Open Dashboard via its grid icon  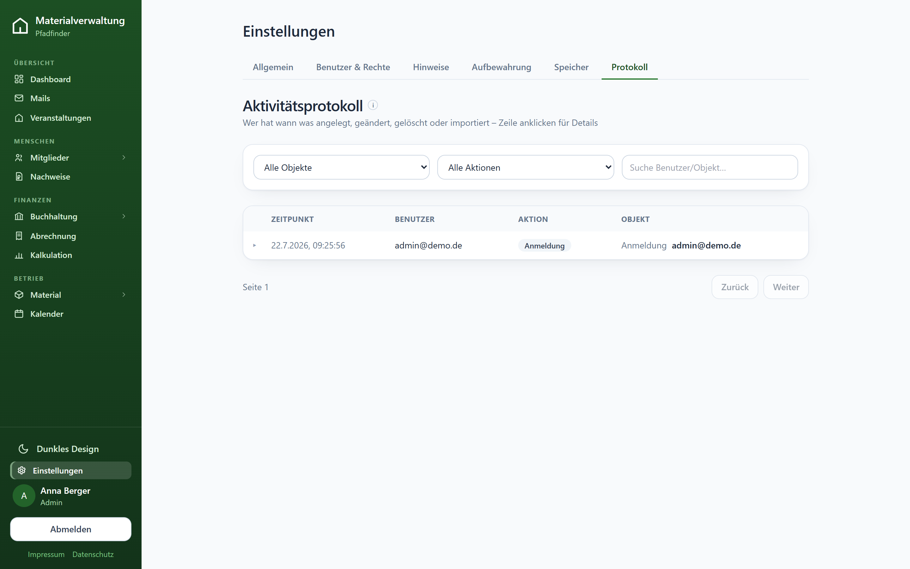(19, 79)
